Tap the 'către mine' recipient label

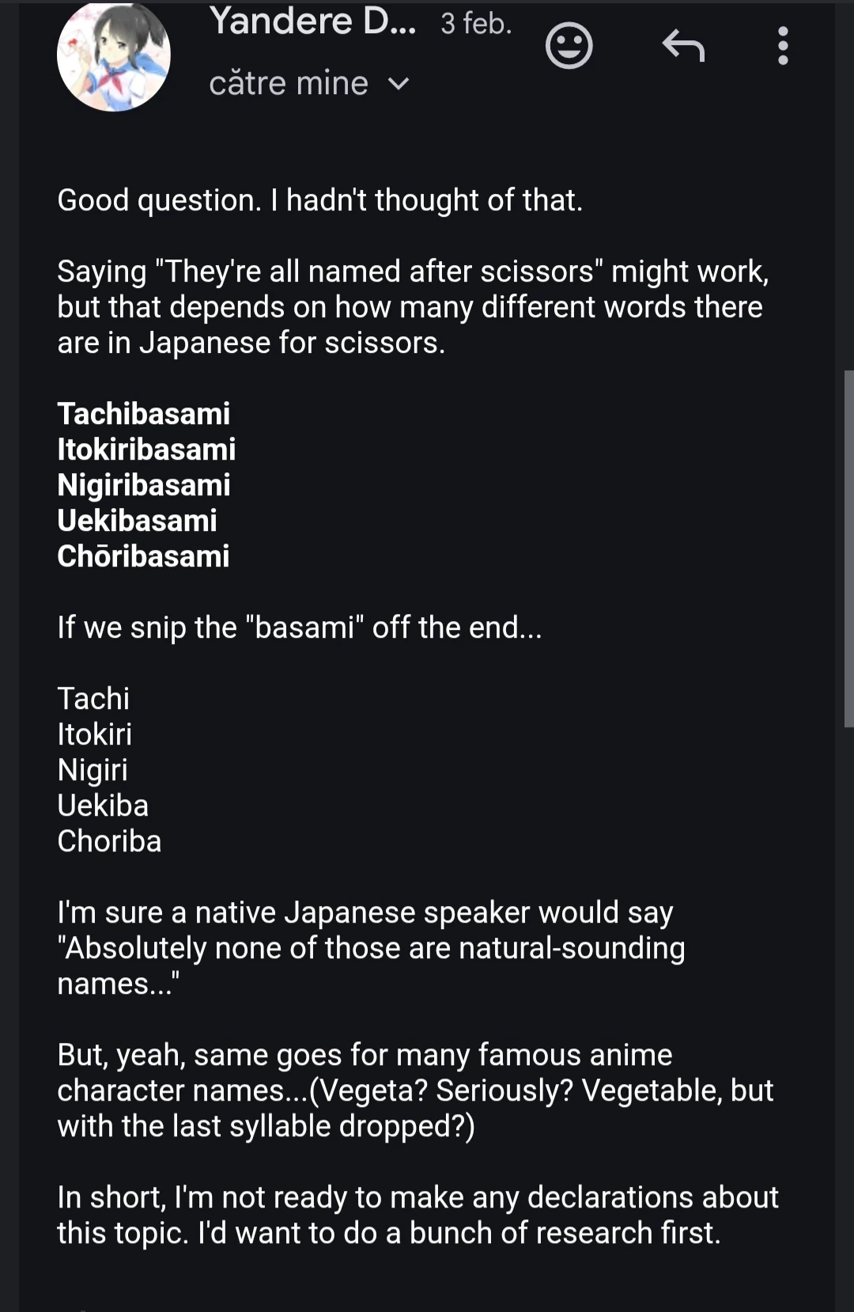point(289,83)
